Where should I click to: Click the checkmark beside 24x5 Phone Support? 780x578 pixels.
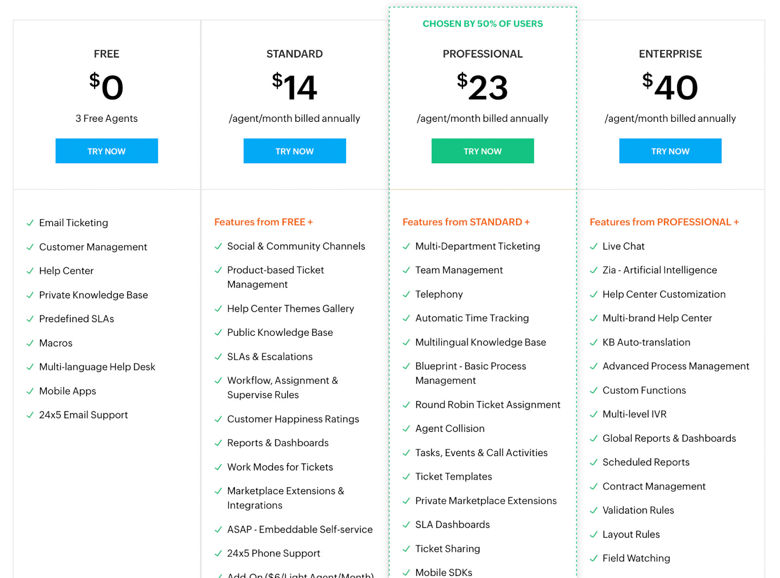217,553
